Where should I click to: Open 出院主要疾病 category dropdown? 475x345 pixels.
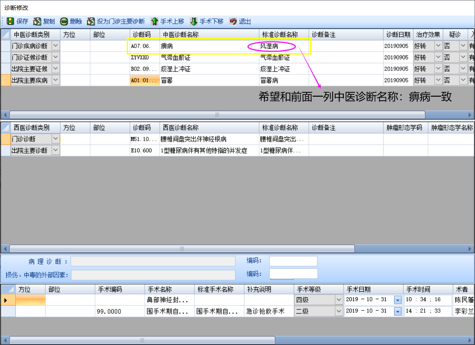click(55, 80)
